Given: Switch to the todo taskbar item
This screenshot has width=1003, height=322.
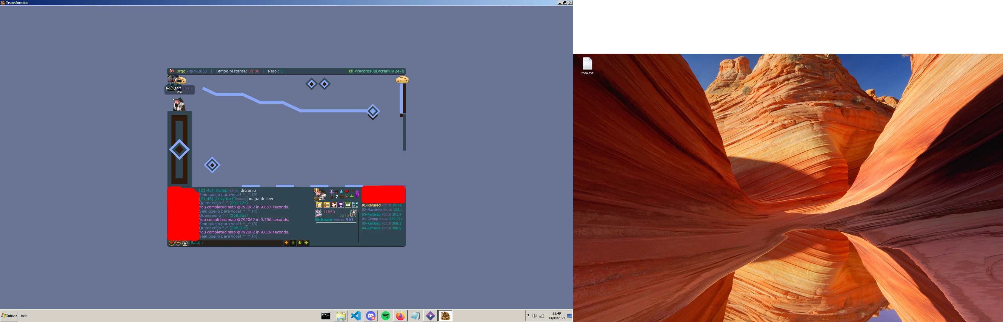Looking at the screenshot, I should tap(24, 316).
